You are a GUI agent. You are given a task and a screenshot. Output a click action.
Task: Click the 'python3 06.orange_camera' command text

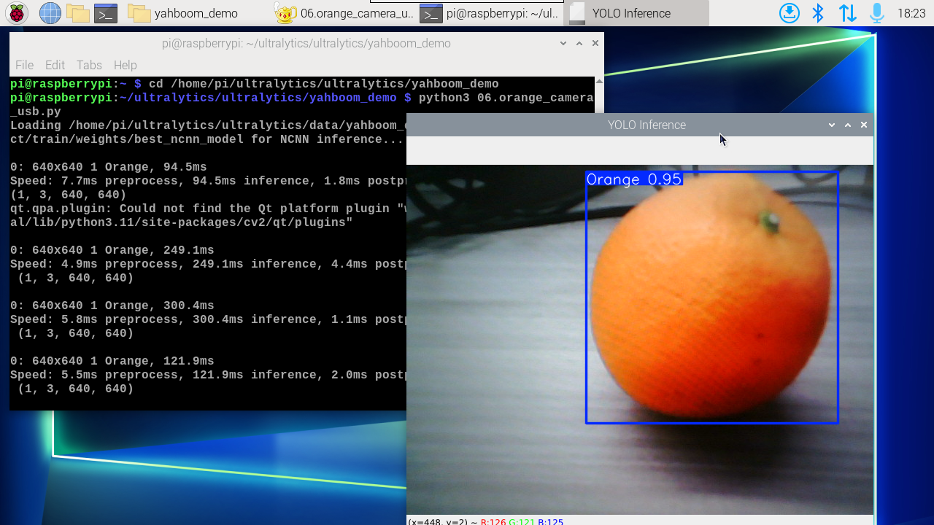click(506, 98)
